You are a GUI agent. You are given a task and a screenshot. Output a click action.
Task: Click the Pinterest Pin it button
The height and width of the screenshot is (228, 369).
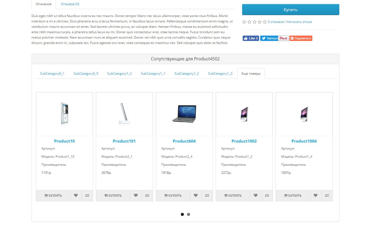point(283,38)
